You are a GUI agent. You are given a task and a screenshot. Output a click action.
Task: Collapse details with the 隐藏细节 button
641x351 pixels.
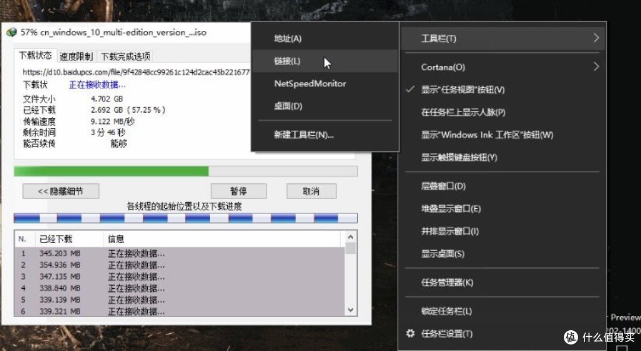[x=61, y=191]
